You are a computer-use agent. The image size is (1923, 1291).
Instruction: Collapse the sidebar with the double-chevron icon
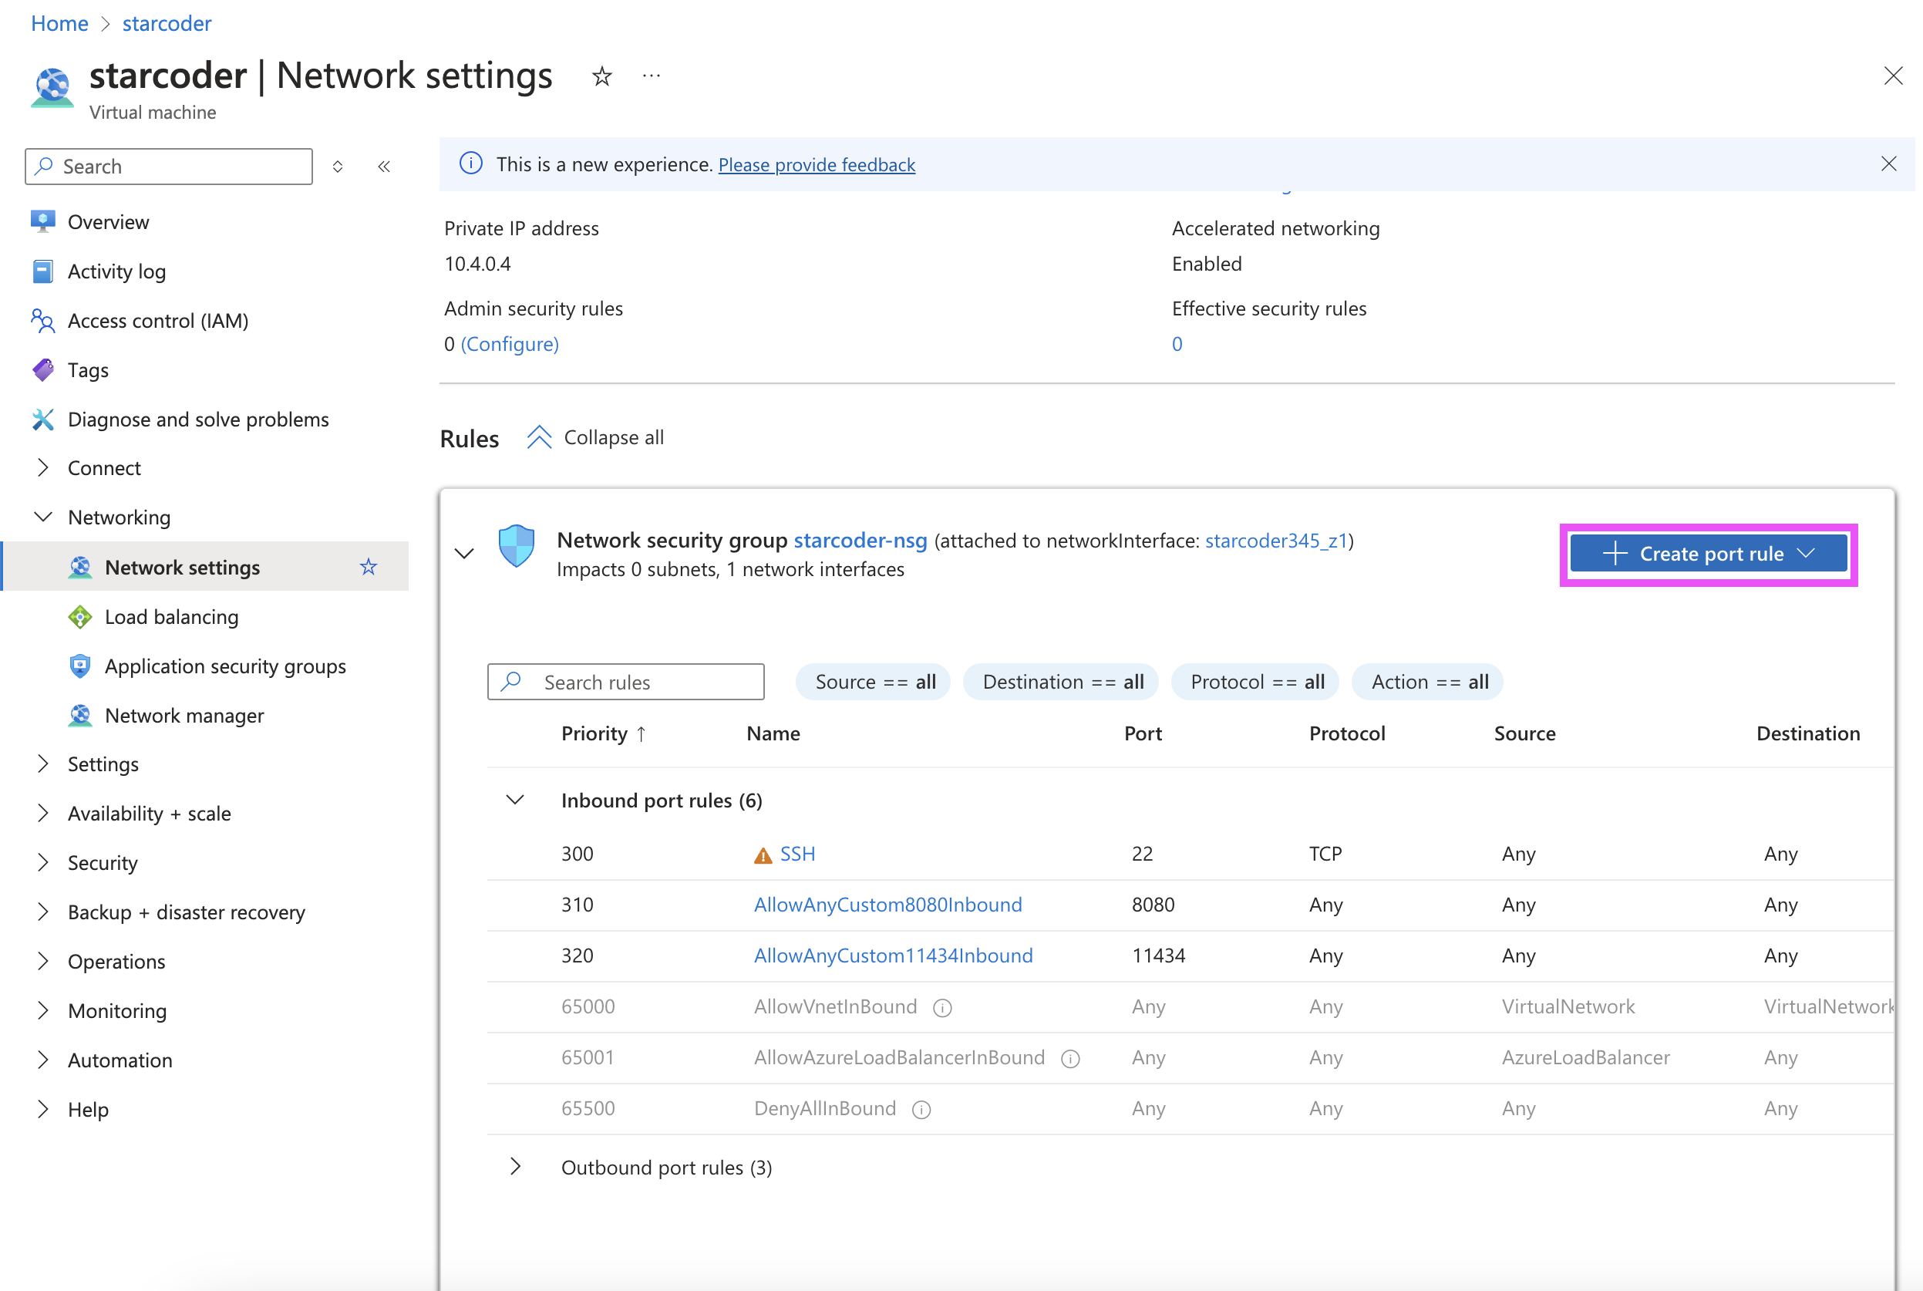click(384, 167)
